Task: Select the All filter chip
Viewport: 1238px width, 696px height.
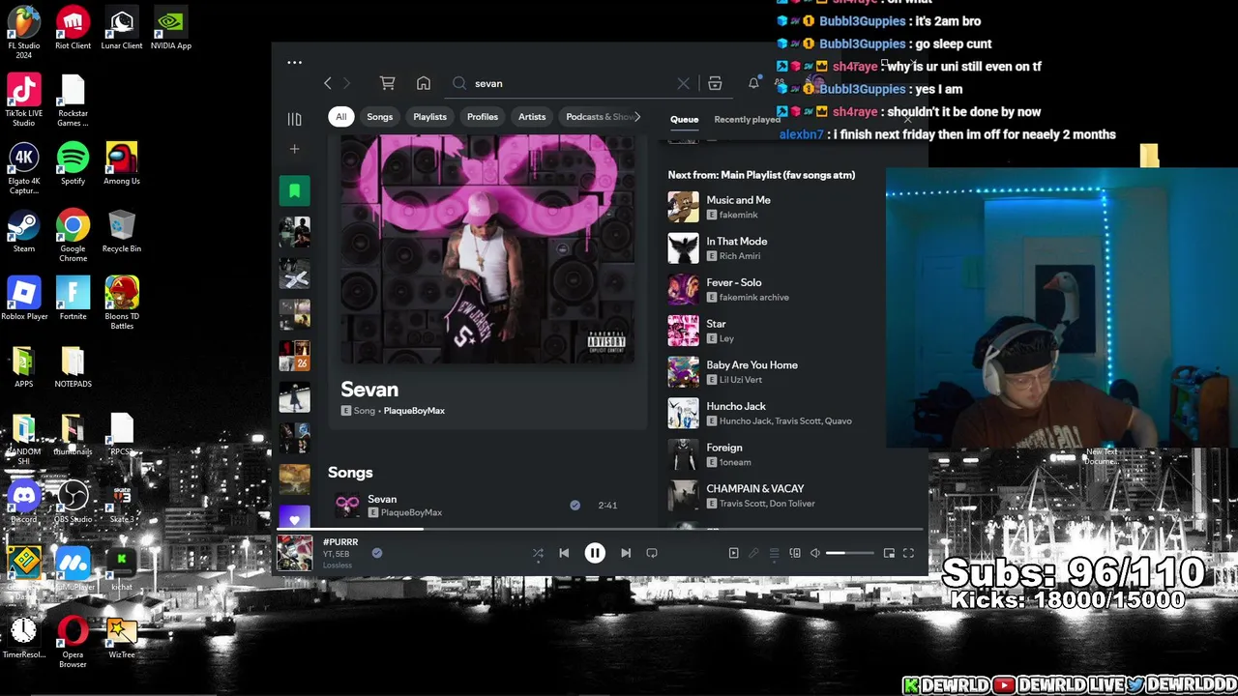Action: click(340, 117)
